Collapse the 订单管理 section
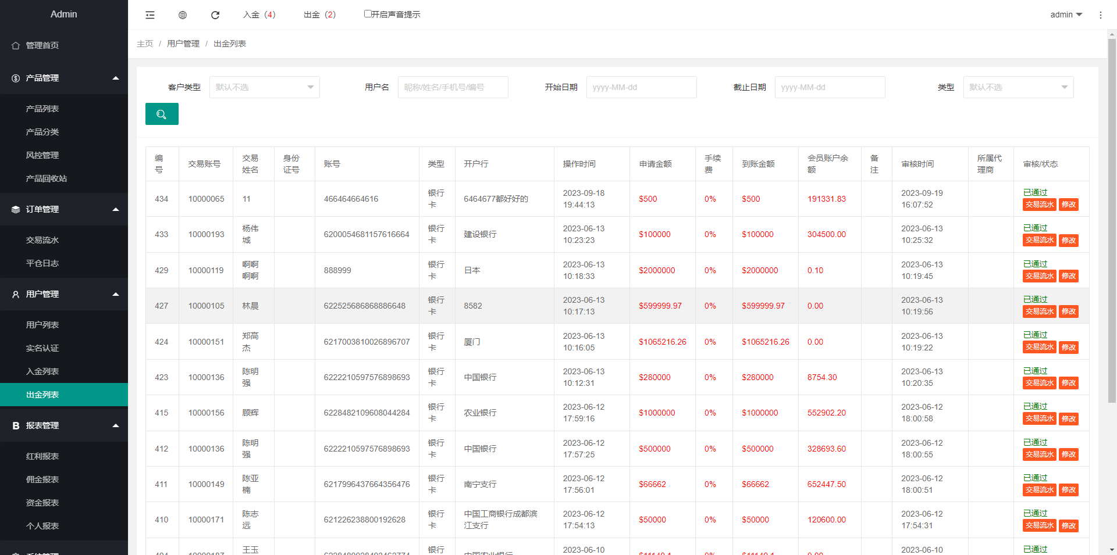The height and width of the screenshot is (555, 1117). tap(115, 209)
